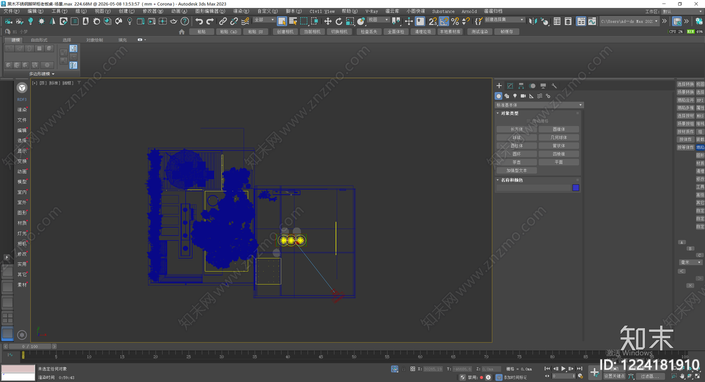Click the Redo arrow icon
705x382 pixels.
tap(210, 21)
